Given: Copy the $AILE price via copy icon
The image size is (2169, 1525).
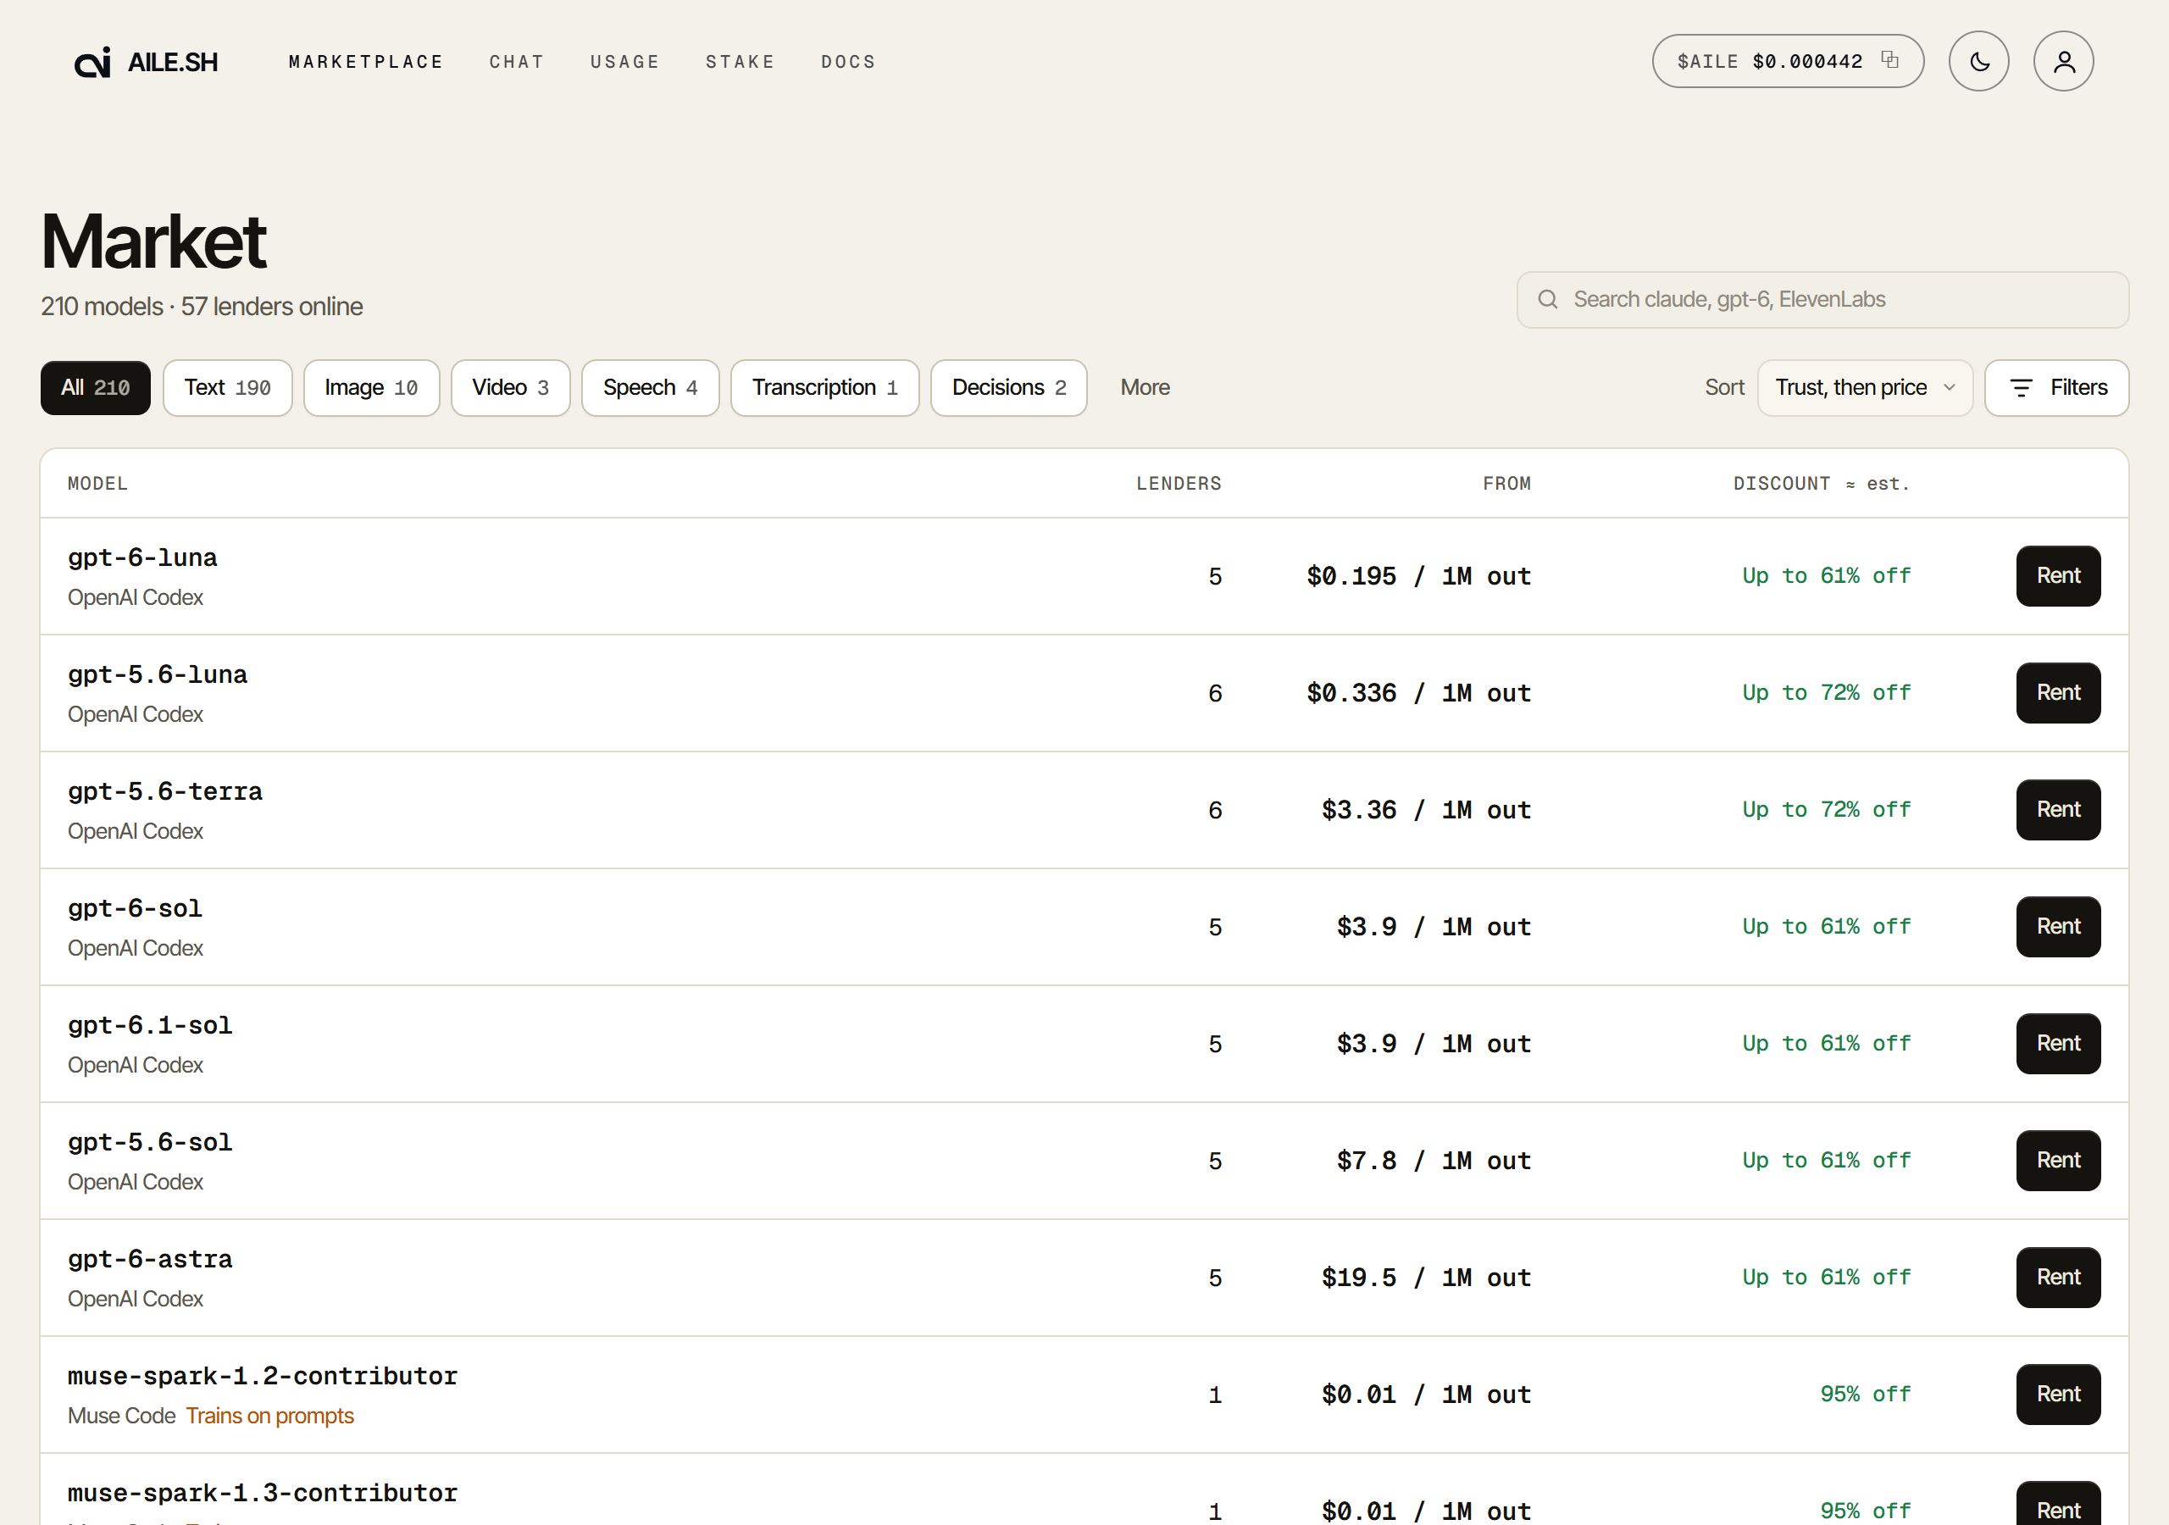Looking at the screenshot, I should pos(1889,59).
